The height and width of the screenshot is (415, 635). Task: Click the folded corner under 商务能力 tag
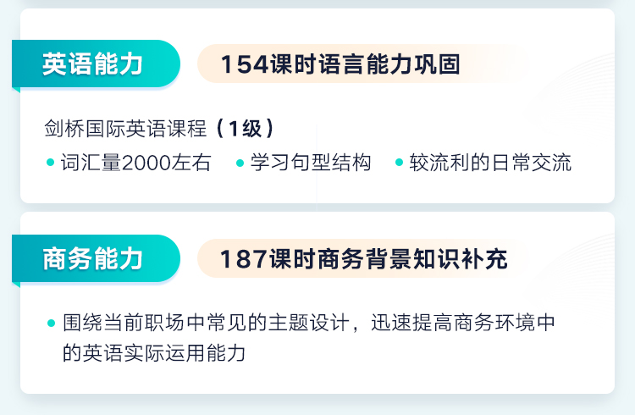pyautogui.click(x=16, y=282)
